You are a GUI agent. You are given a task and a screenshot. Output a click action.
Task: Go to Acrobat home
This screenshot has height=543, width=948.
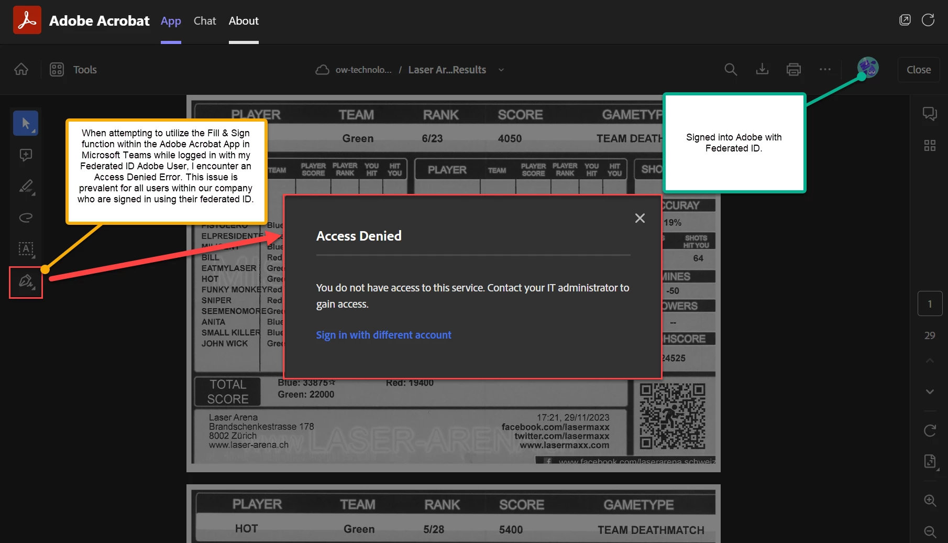[21, 69]
